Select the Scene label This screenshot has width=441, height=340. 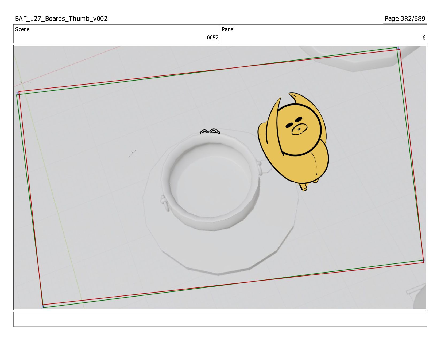click(22, 29)
